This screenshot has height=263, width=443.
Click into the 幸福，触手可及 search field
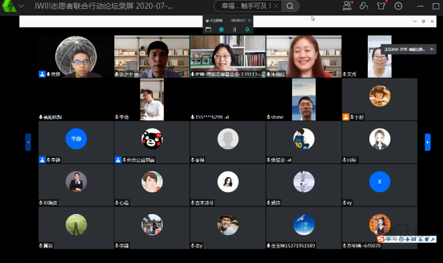coord(246,6)
